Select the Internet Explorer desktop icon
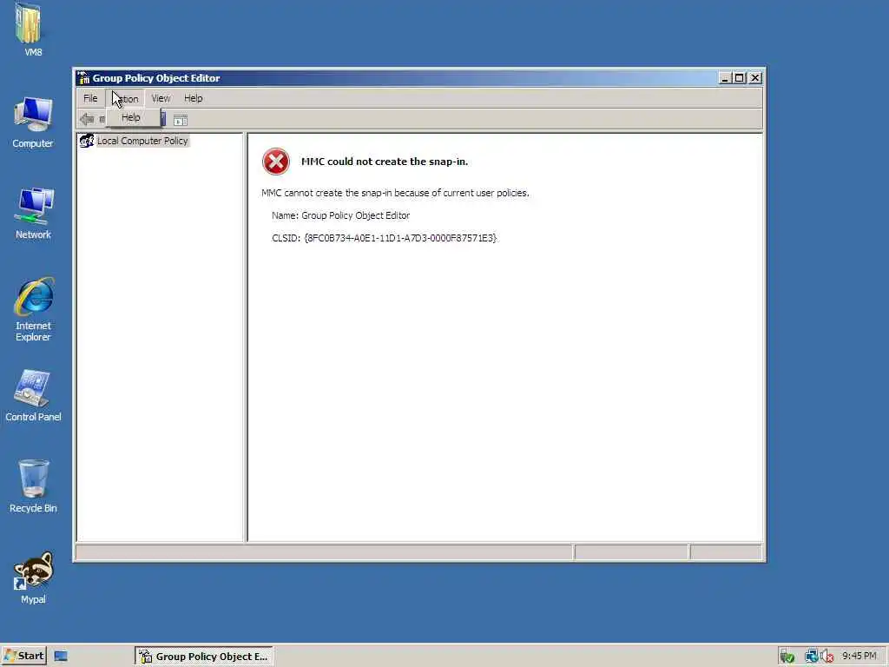Viewport: 889px width, 667px height. click(x=33, y=310)
